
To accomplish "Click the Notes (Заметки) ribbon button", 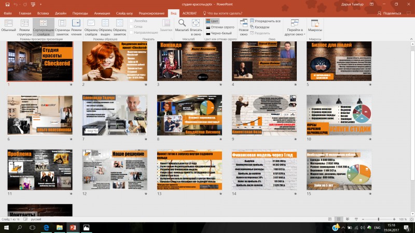I will point(166,25).
